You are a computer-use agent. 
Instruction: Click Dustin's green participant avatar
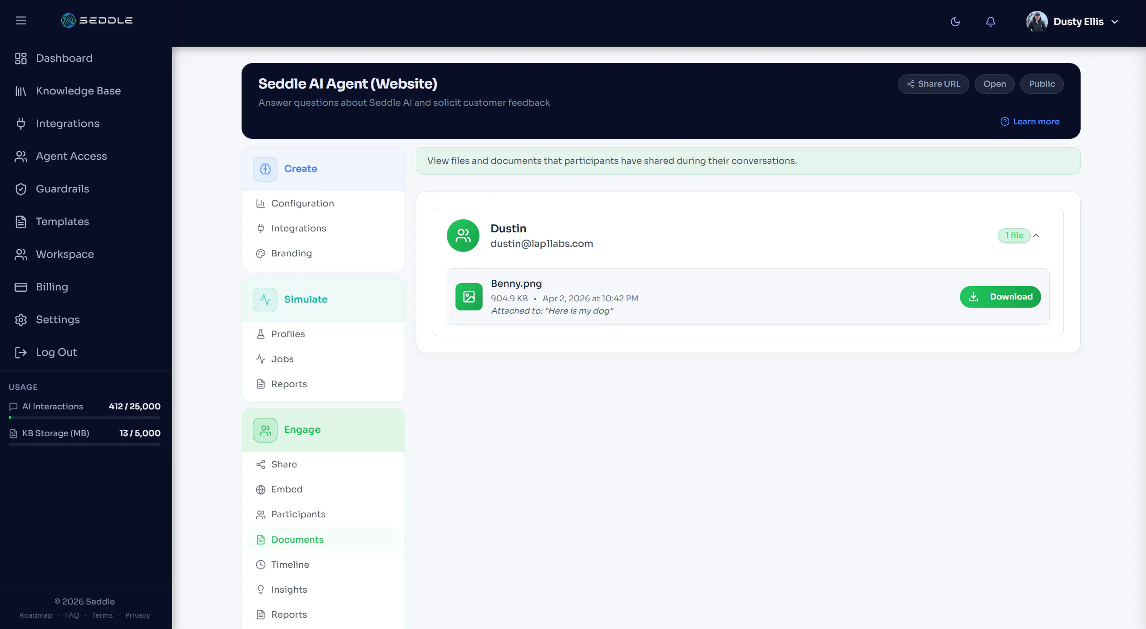(463, 236)
